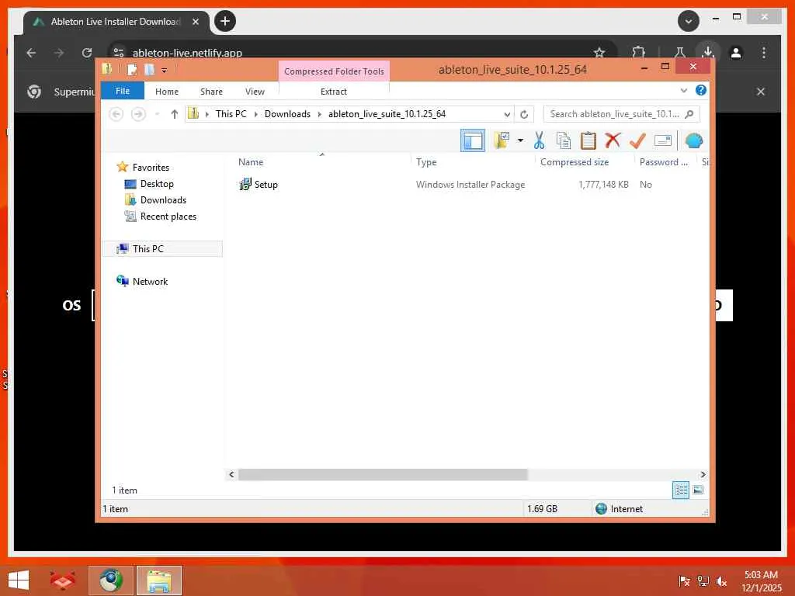Switch to the Share ribbon tab
The height and width of the screenshot is (596, 795).
211,92
